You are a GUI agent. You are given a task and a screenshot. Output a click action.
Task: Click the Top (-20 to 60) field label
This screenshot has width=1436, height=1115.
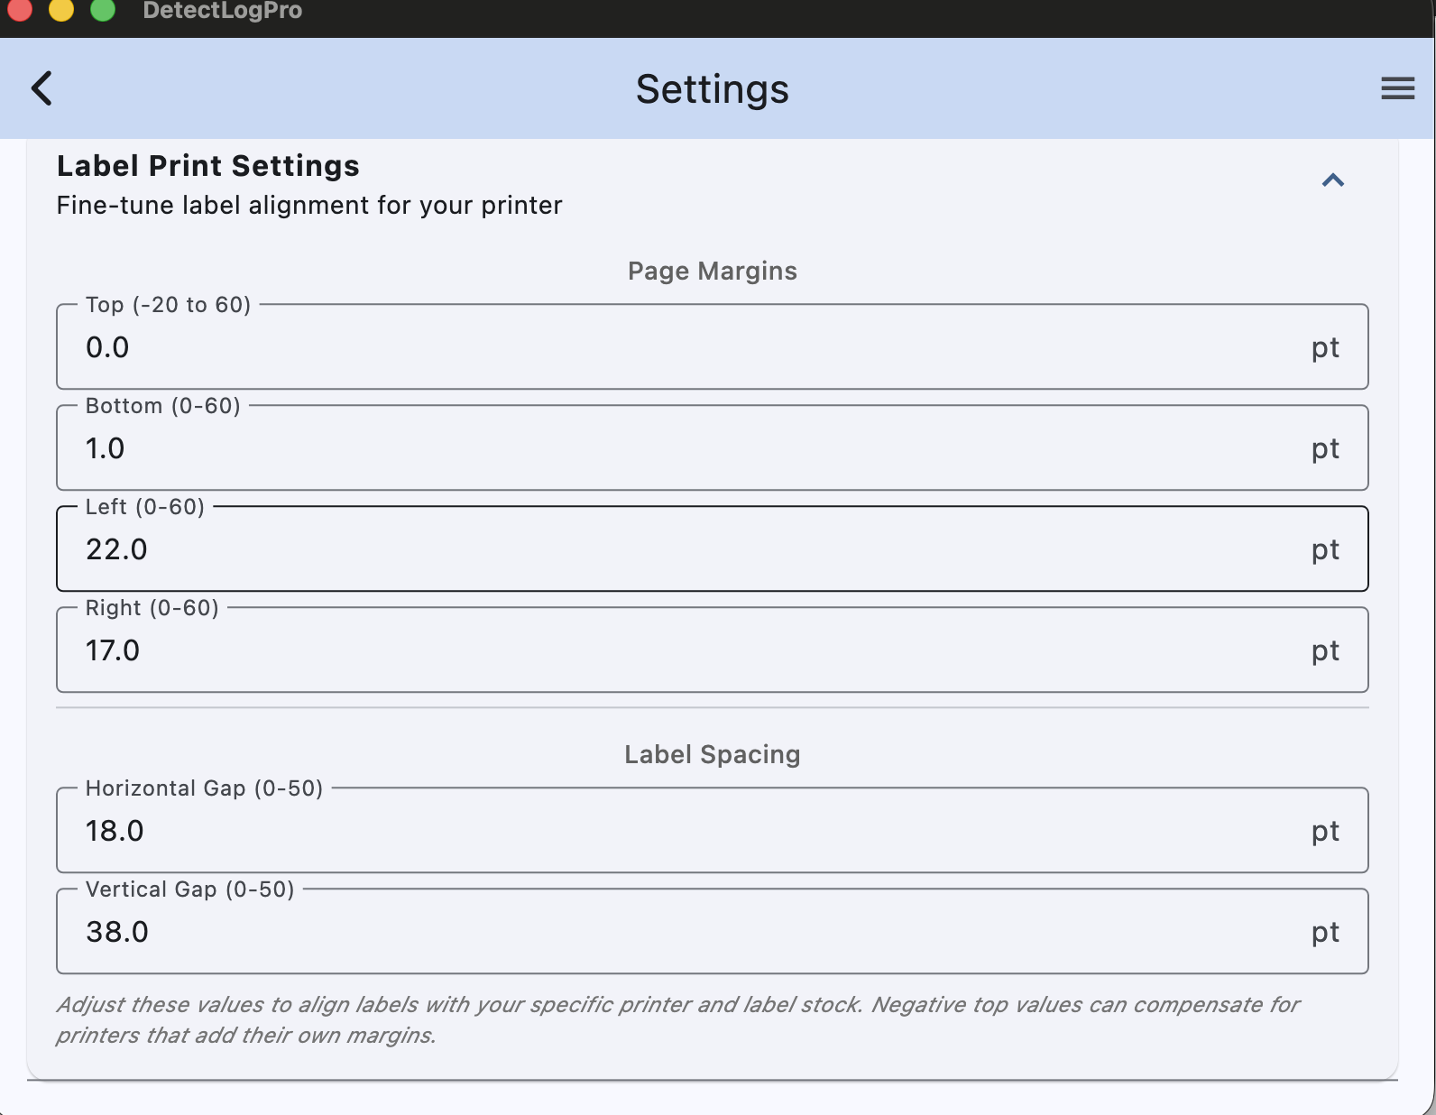pos(168,305)
